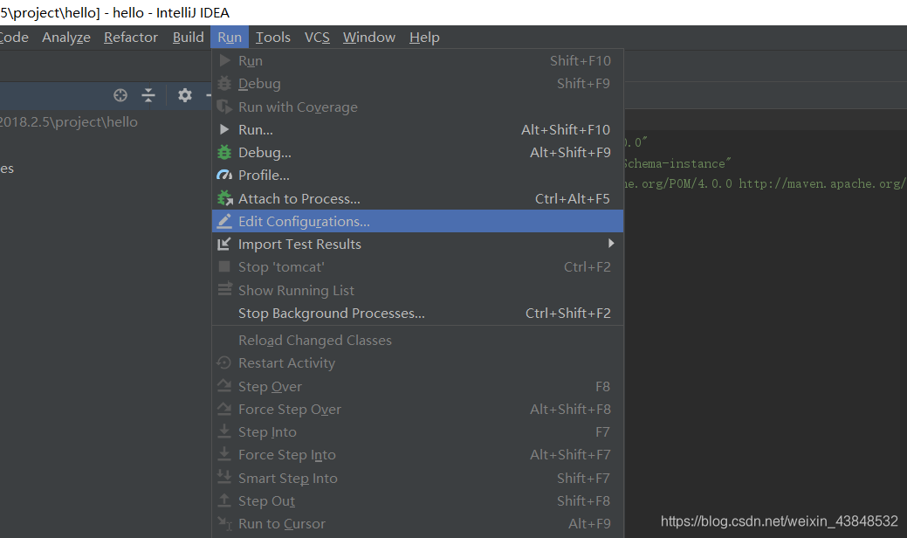This screenshot has height=538, width=907.
Task: Open the Project panel settings gear
Action: (x=185, y=94)
